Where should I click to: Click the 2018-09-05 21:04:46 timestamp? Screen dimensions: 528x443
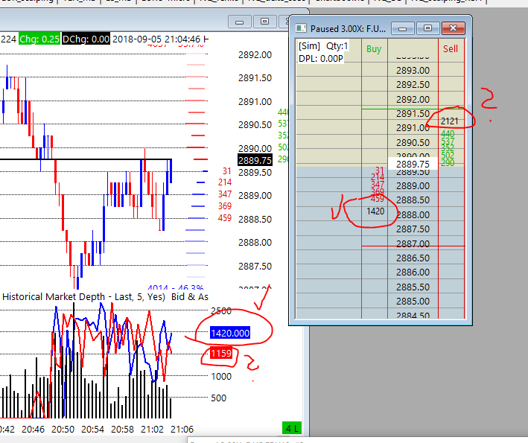pyautogui.click(x=156, y=39)
